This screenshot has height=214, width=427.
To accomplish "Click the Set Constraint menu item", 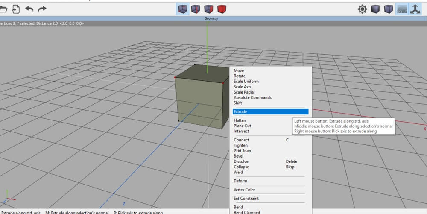I will [x=246, y=198].
